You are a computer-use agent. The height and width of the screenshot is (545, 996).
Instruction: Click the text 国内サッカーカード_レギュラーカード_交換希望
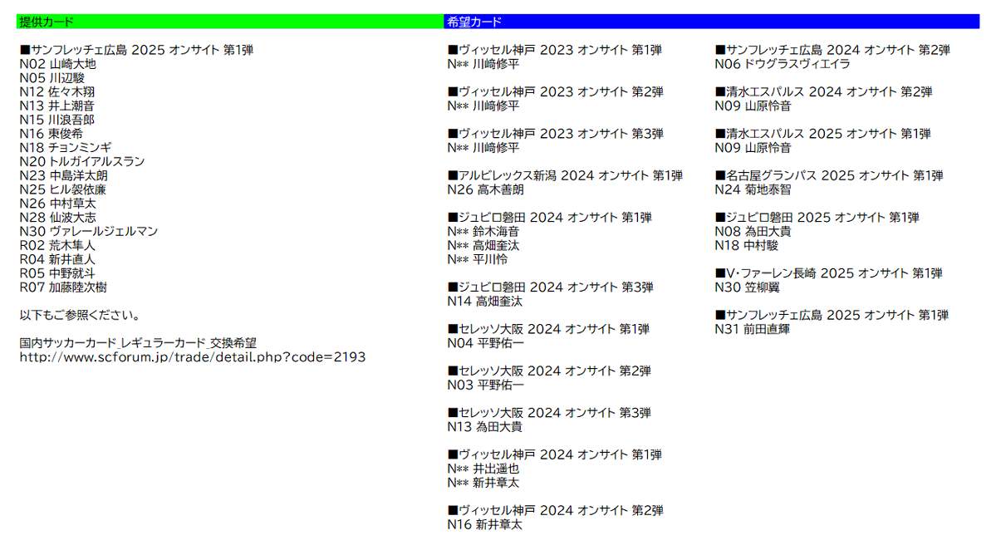tap(138, 343)
